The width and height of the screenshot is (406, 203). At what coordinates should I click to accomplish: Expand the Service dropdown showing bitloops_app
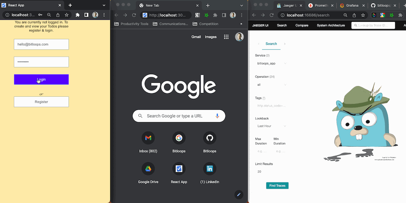pyautogui.click(x=272, y=63)
